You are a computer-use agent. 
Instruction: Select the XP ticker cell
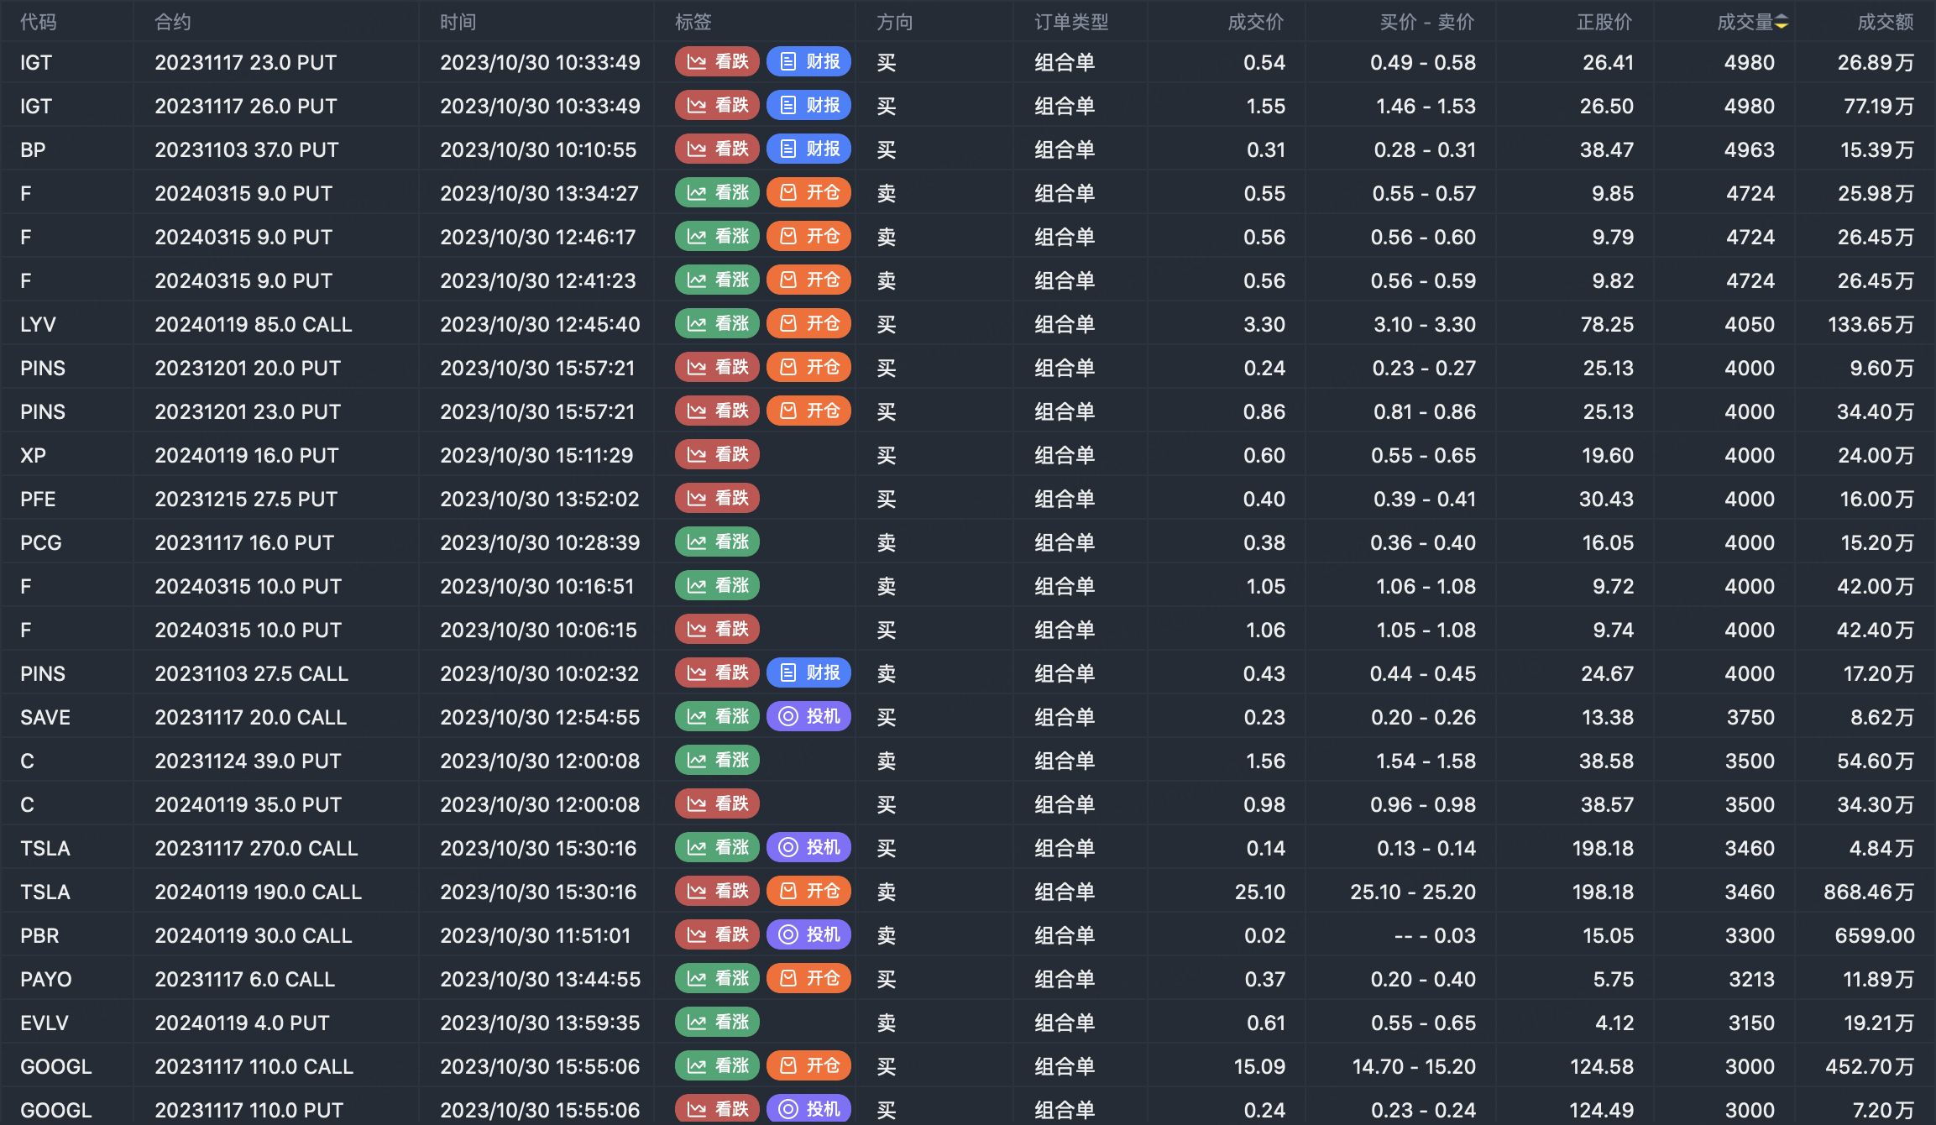coord(34,455)
